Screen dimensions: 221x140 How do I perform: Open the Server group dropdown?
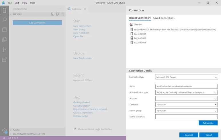[187, 111]
